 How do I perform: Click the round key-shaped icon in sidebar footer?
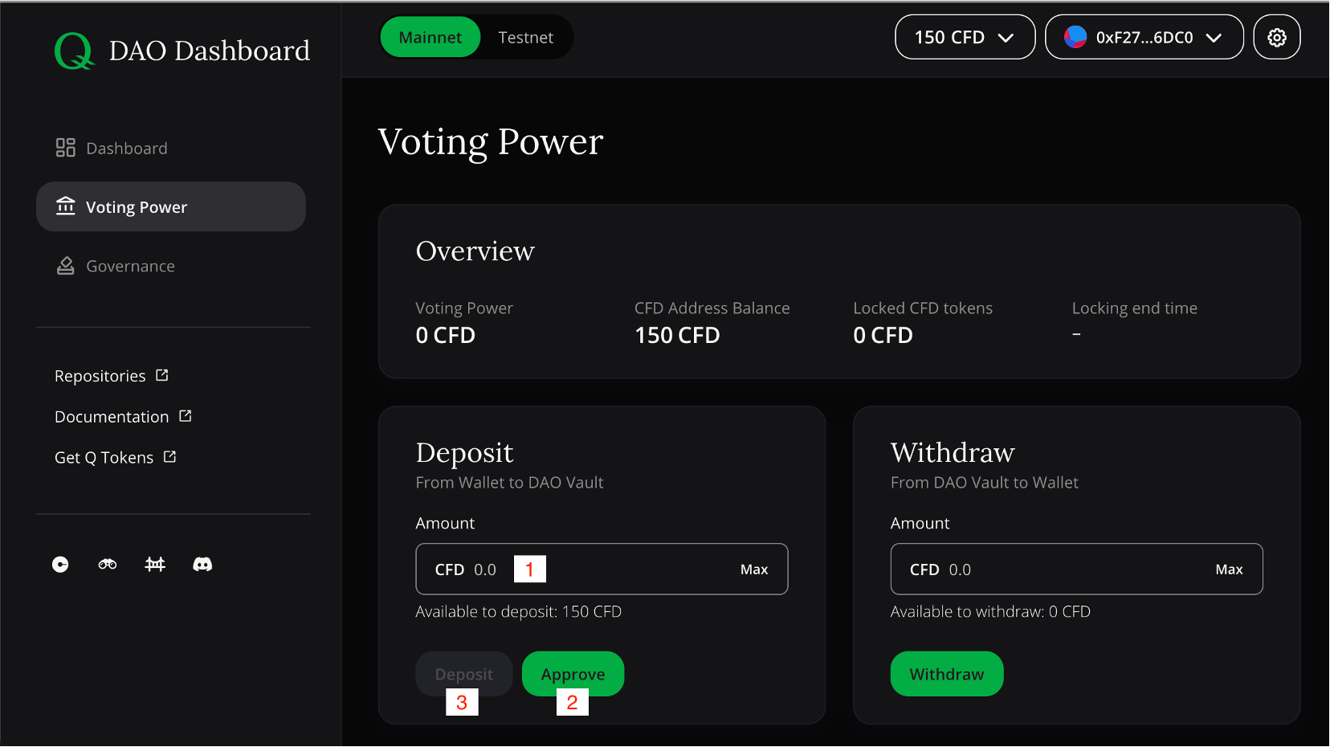(x=60, y=565)
